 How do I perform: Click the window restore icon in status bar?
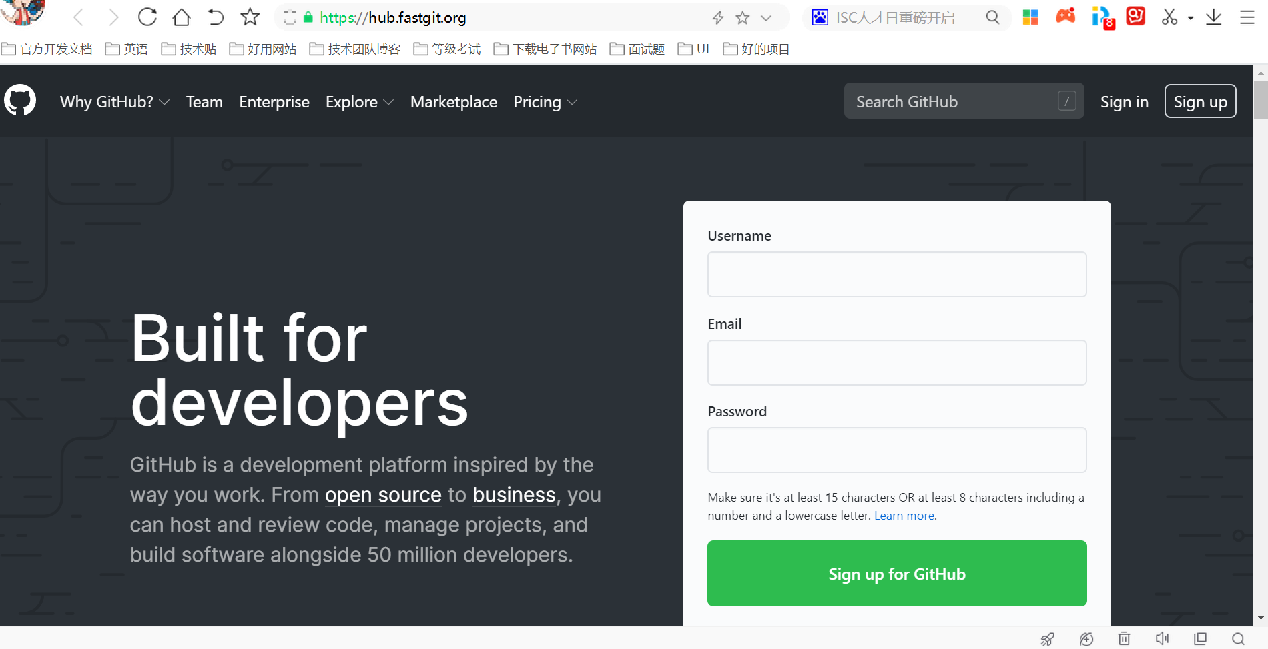click(1201, 639)
